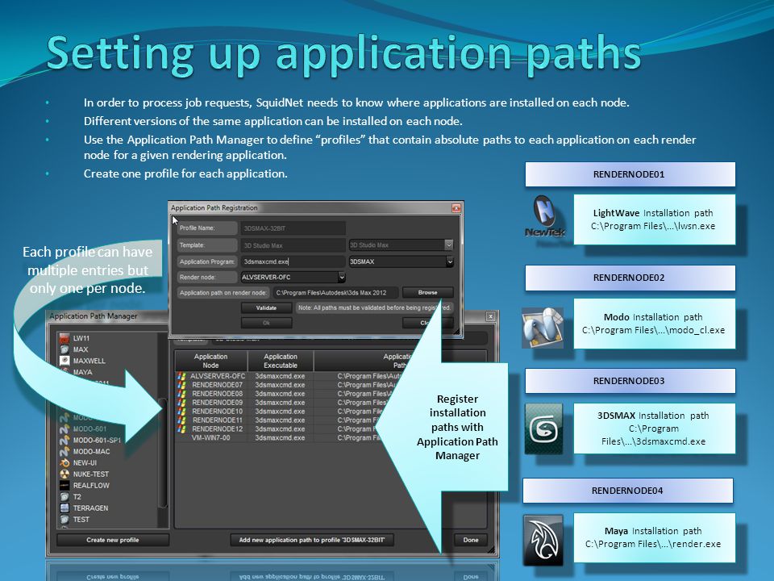Image resolution: width=774 pixels, height=581 pixels.
Task: Open the Template dropdown arrow
Action: pyautogui.click(x=448, y=245)
